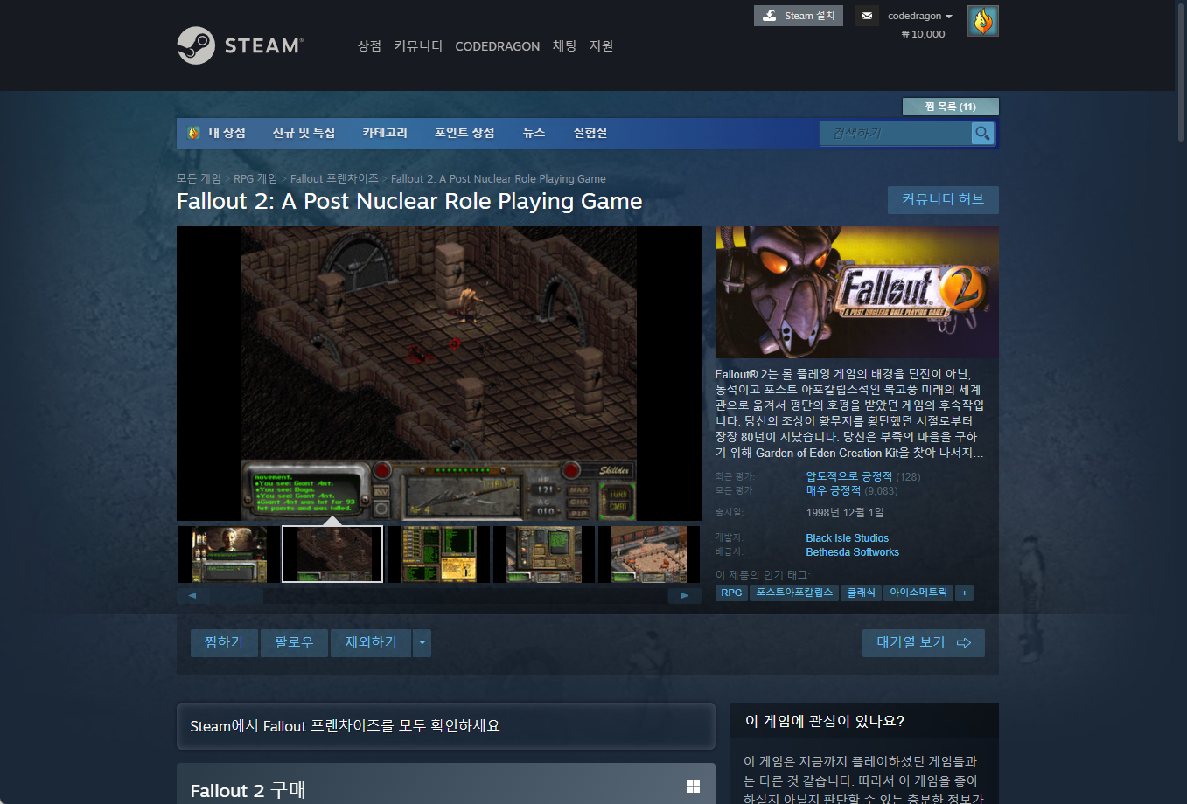Open 뉴스 tab
Viewport: 1187px width, 804px height.
pos(534,133)
